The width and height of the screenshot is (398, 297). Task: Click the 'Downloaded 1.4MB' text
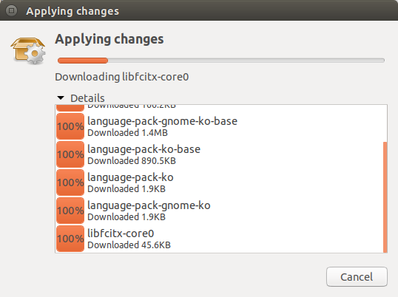(x=128, y=133)
